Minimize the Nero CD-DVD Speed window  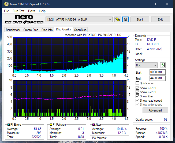point(142,4)
